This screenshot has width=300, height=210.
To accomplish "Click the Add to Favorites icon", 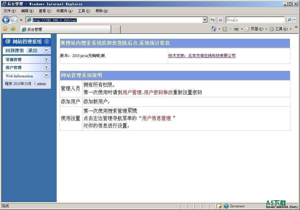I will [x=13, y=29].
